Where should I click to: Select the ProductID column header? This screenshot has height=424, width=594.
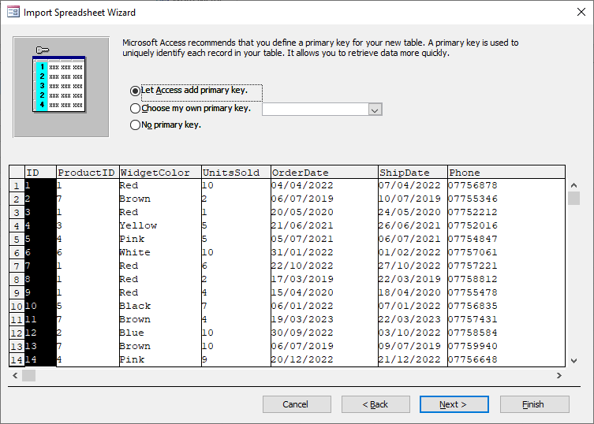88,173
